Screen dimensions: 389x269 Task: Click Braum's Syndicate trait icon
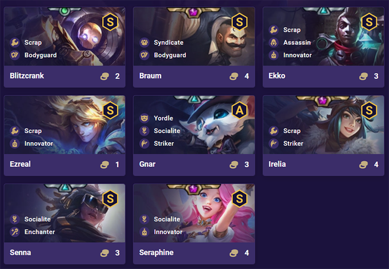tap(144, 42)
